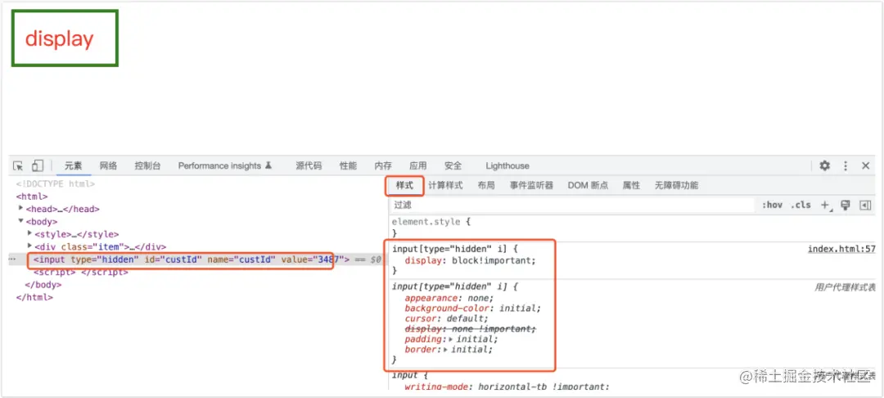Switch to the 网络 tab

[108, 165]
